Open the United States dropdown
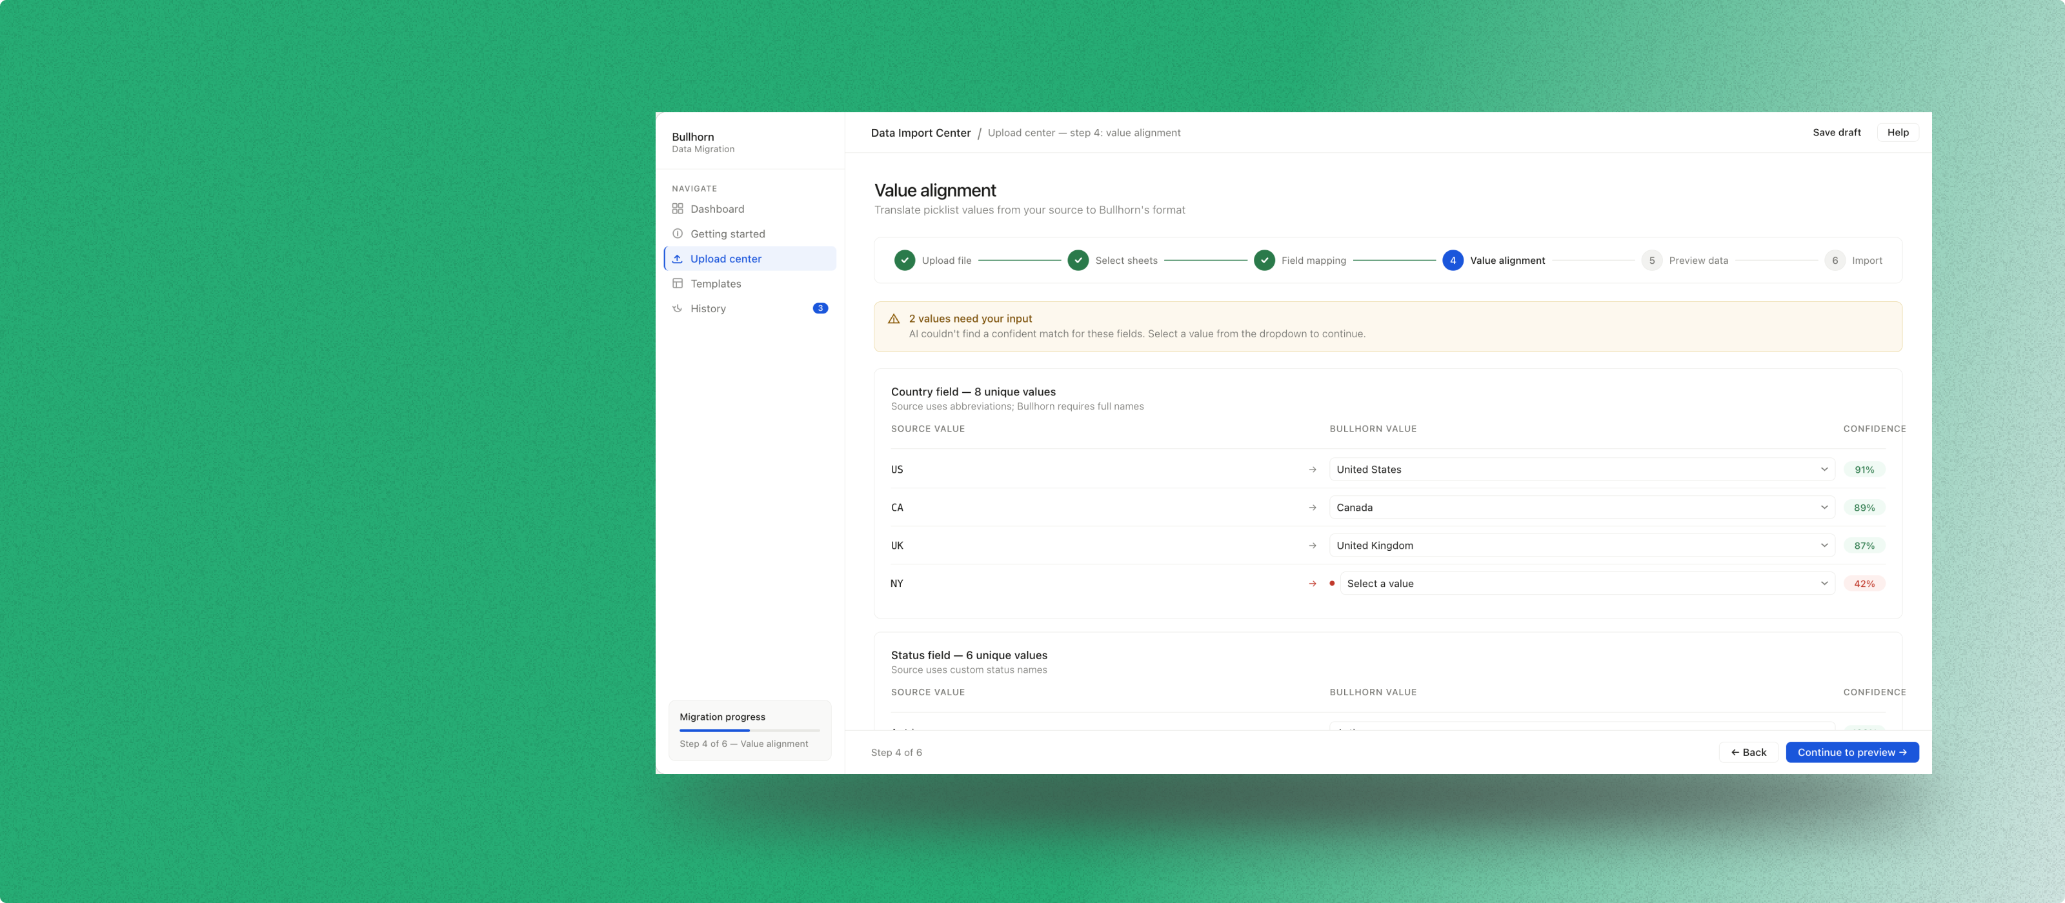The image size is (2065, 903). pos(1582,470)
